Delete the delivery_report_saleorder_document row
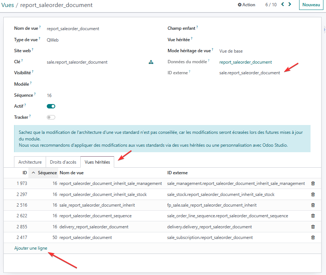Image resolution: width=326 pixels, height=275 pixels. (313, 227)
